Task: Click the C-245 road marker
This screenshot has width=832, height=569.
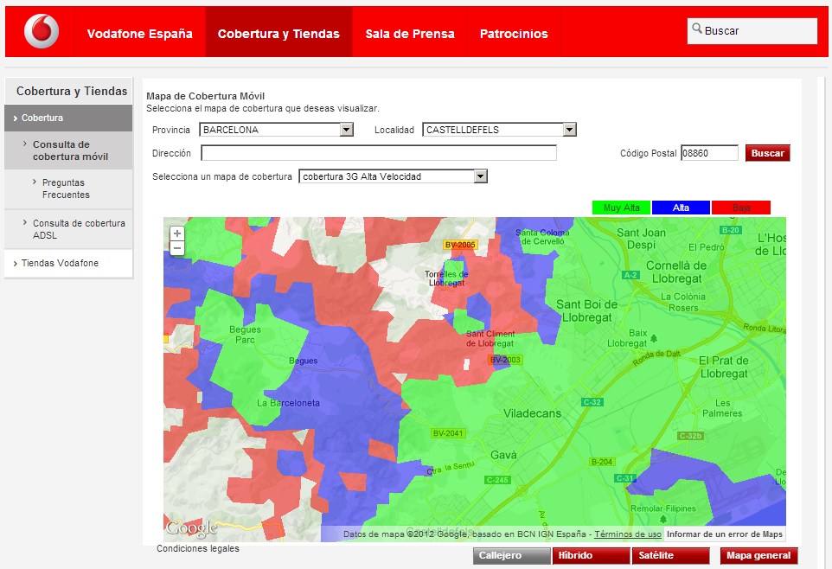Action: coord(497,480)
